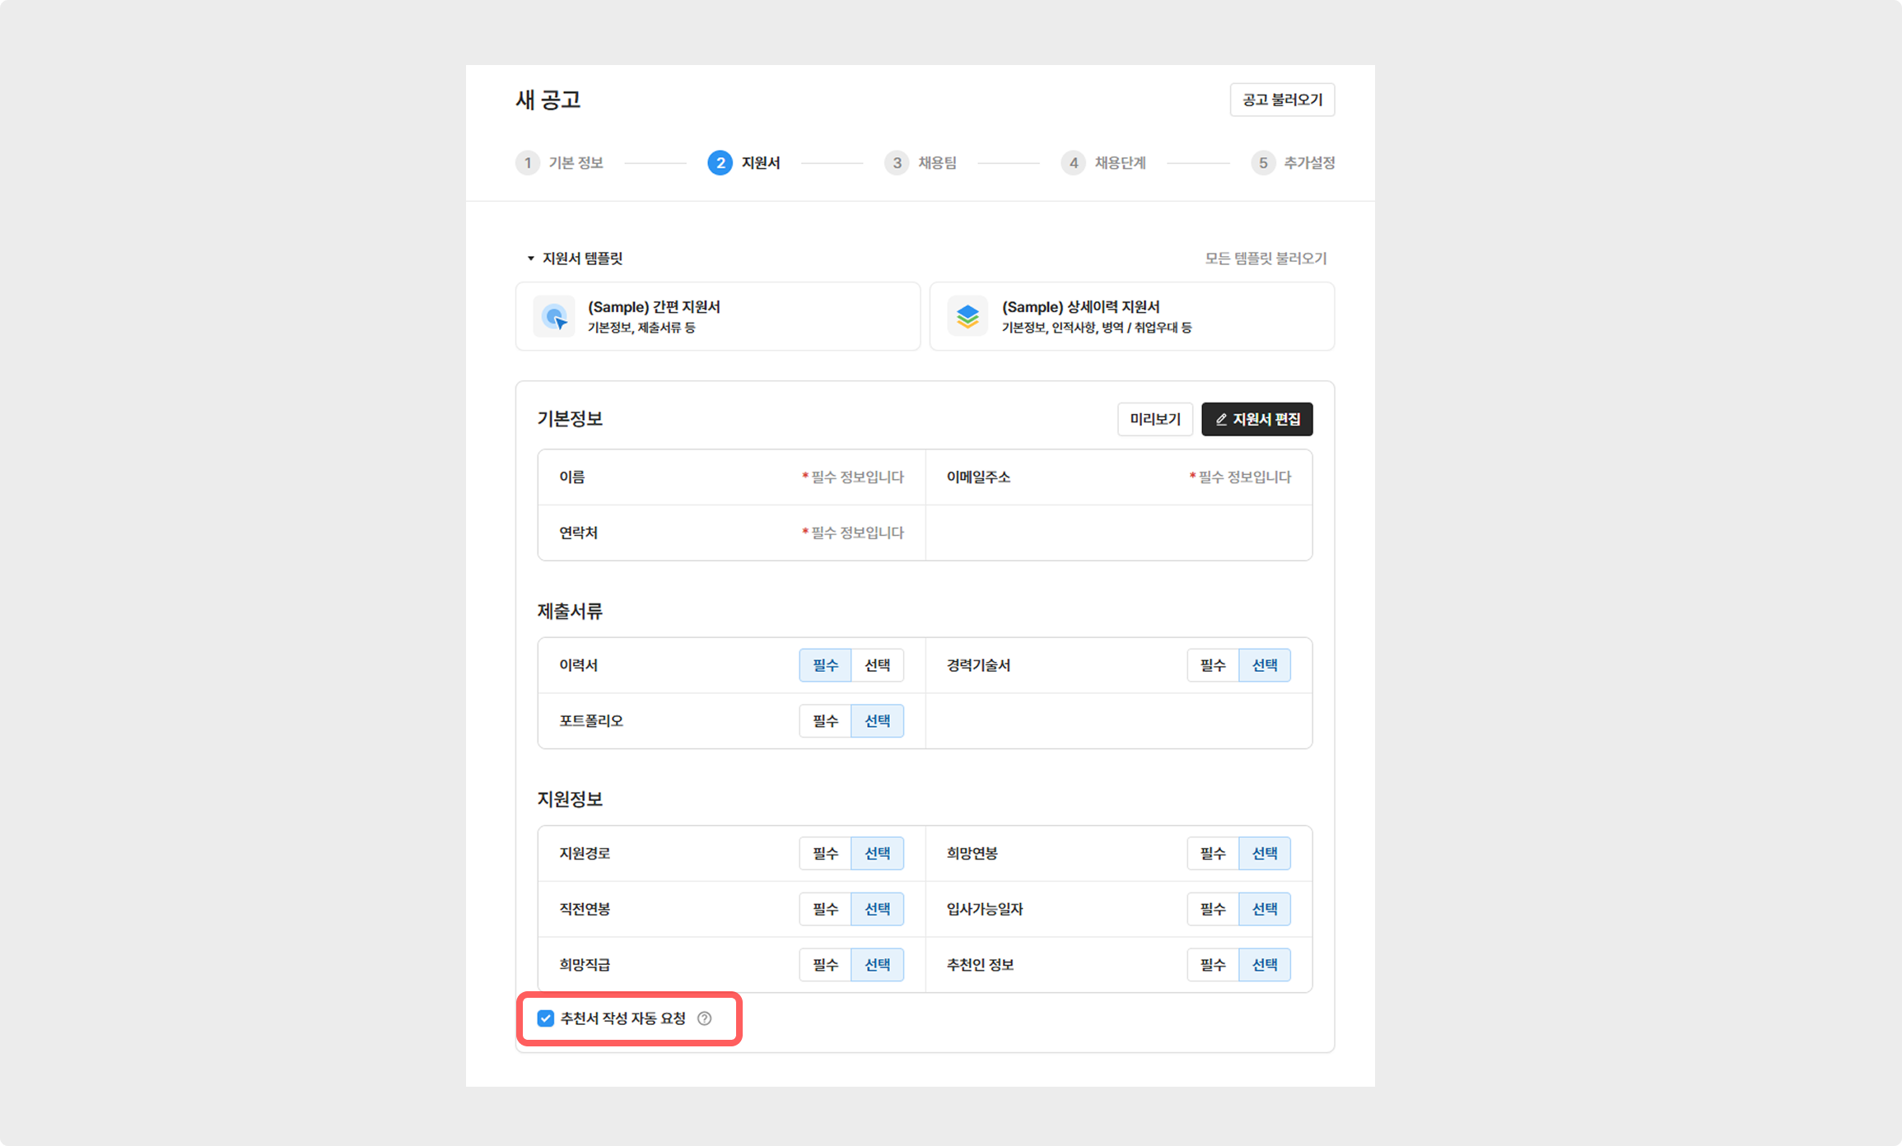Image resolution: width=1902 pixels, height=1146 pixels.
Task: Set 희망직급 to 선택
Action: point(877,965)
